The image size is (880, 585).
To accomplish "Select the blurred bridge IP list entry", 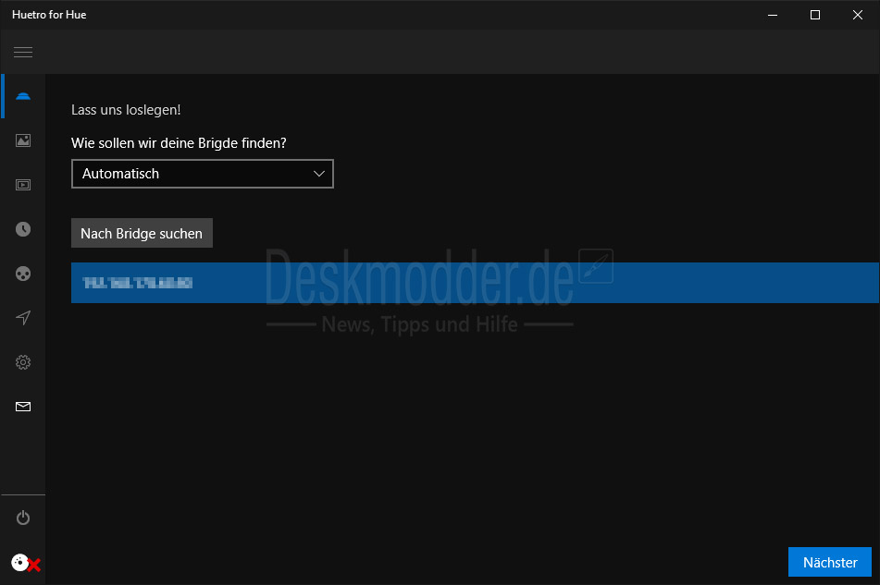I will click(475, 283).
